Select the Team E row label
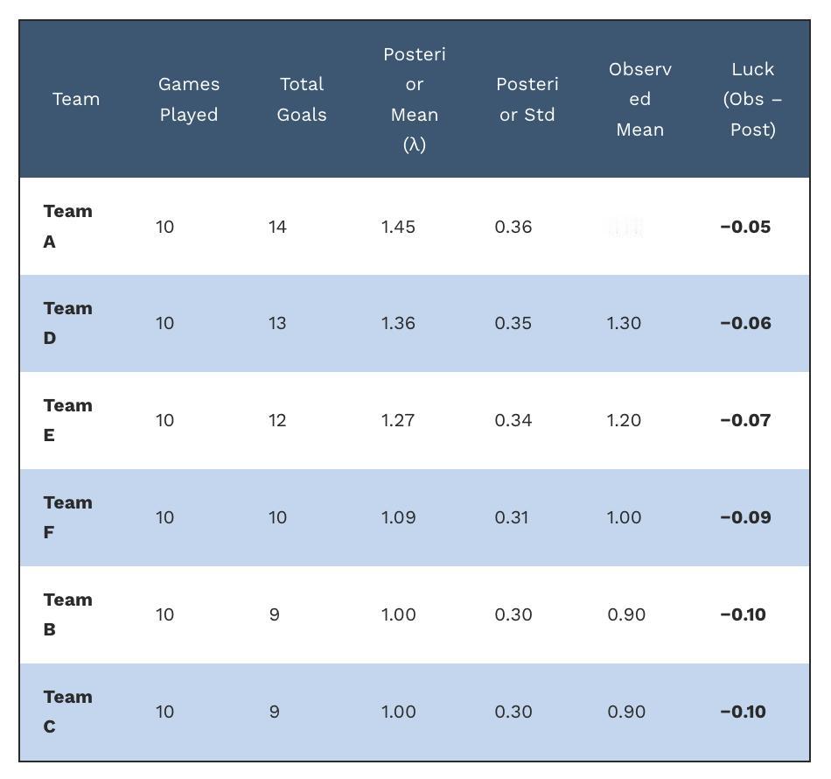This screenshot has width=831, height=779. (x=68, y=420)
